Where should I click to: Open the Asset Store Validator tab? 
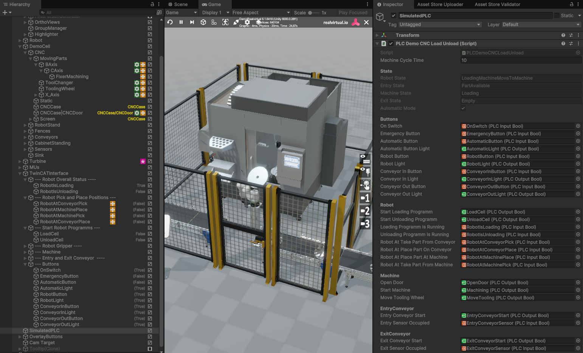coord(497,5)
